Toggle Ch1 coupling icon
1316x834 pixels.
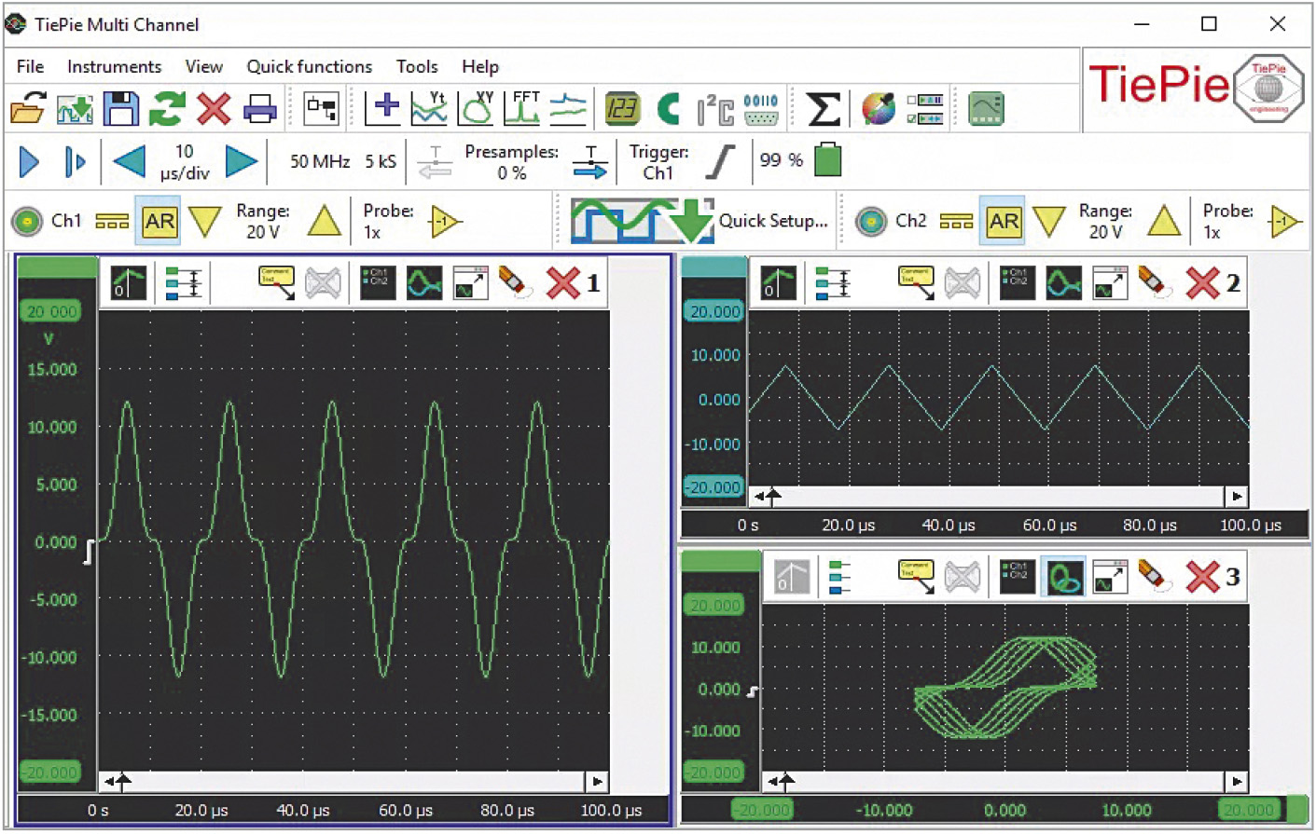pos(112,222)
